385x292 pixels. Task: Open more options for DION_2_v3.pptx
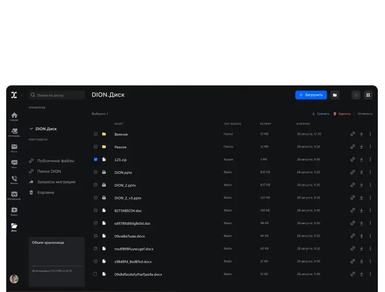click(x=370, y=197)
